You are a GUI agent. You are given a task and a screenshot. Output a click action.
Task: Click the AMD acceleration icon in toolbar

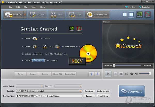tap(148, 15)
